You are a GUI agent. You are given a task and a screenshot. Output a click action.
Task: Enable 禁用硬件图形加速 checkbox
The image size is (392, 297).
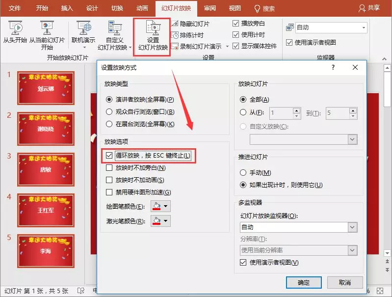point(109,192)
